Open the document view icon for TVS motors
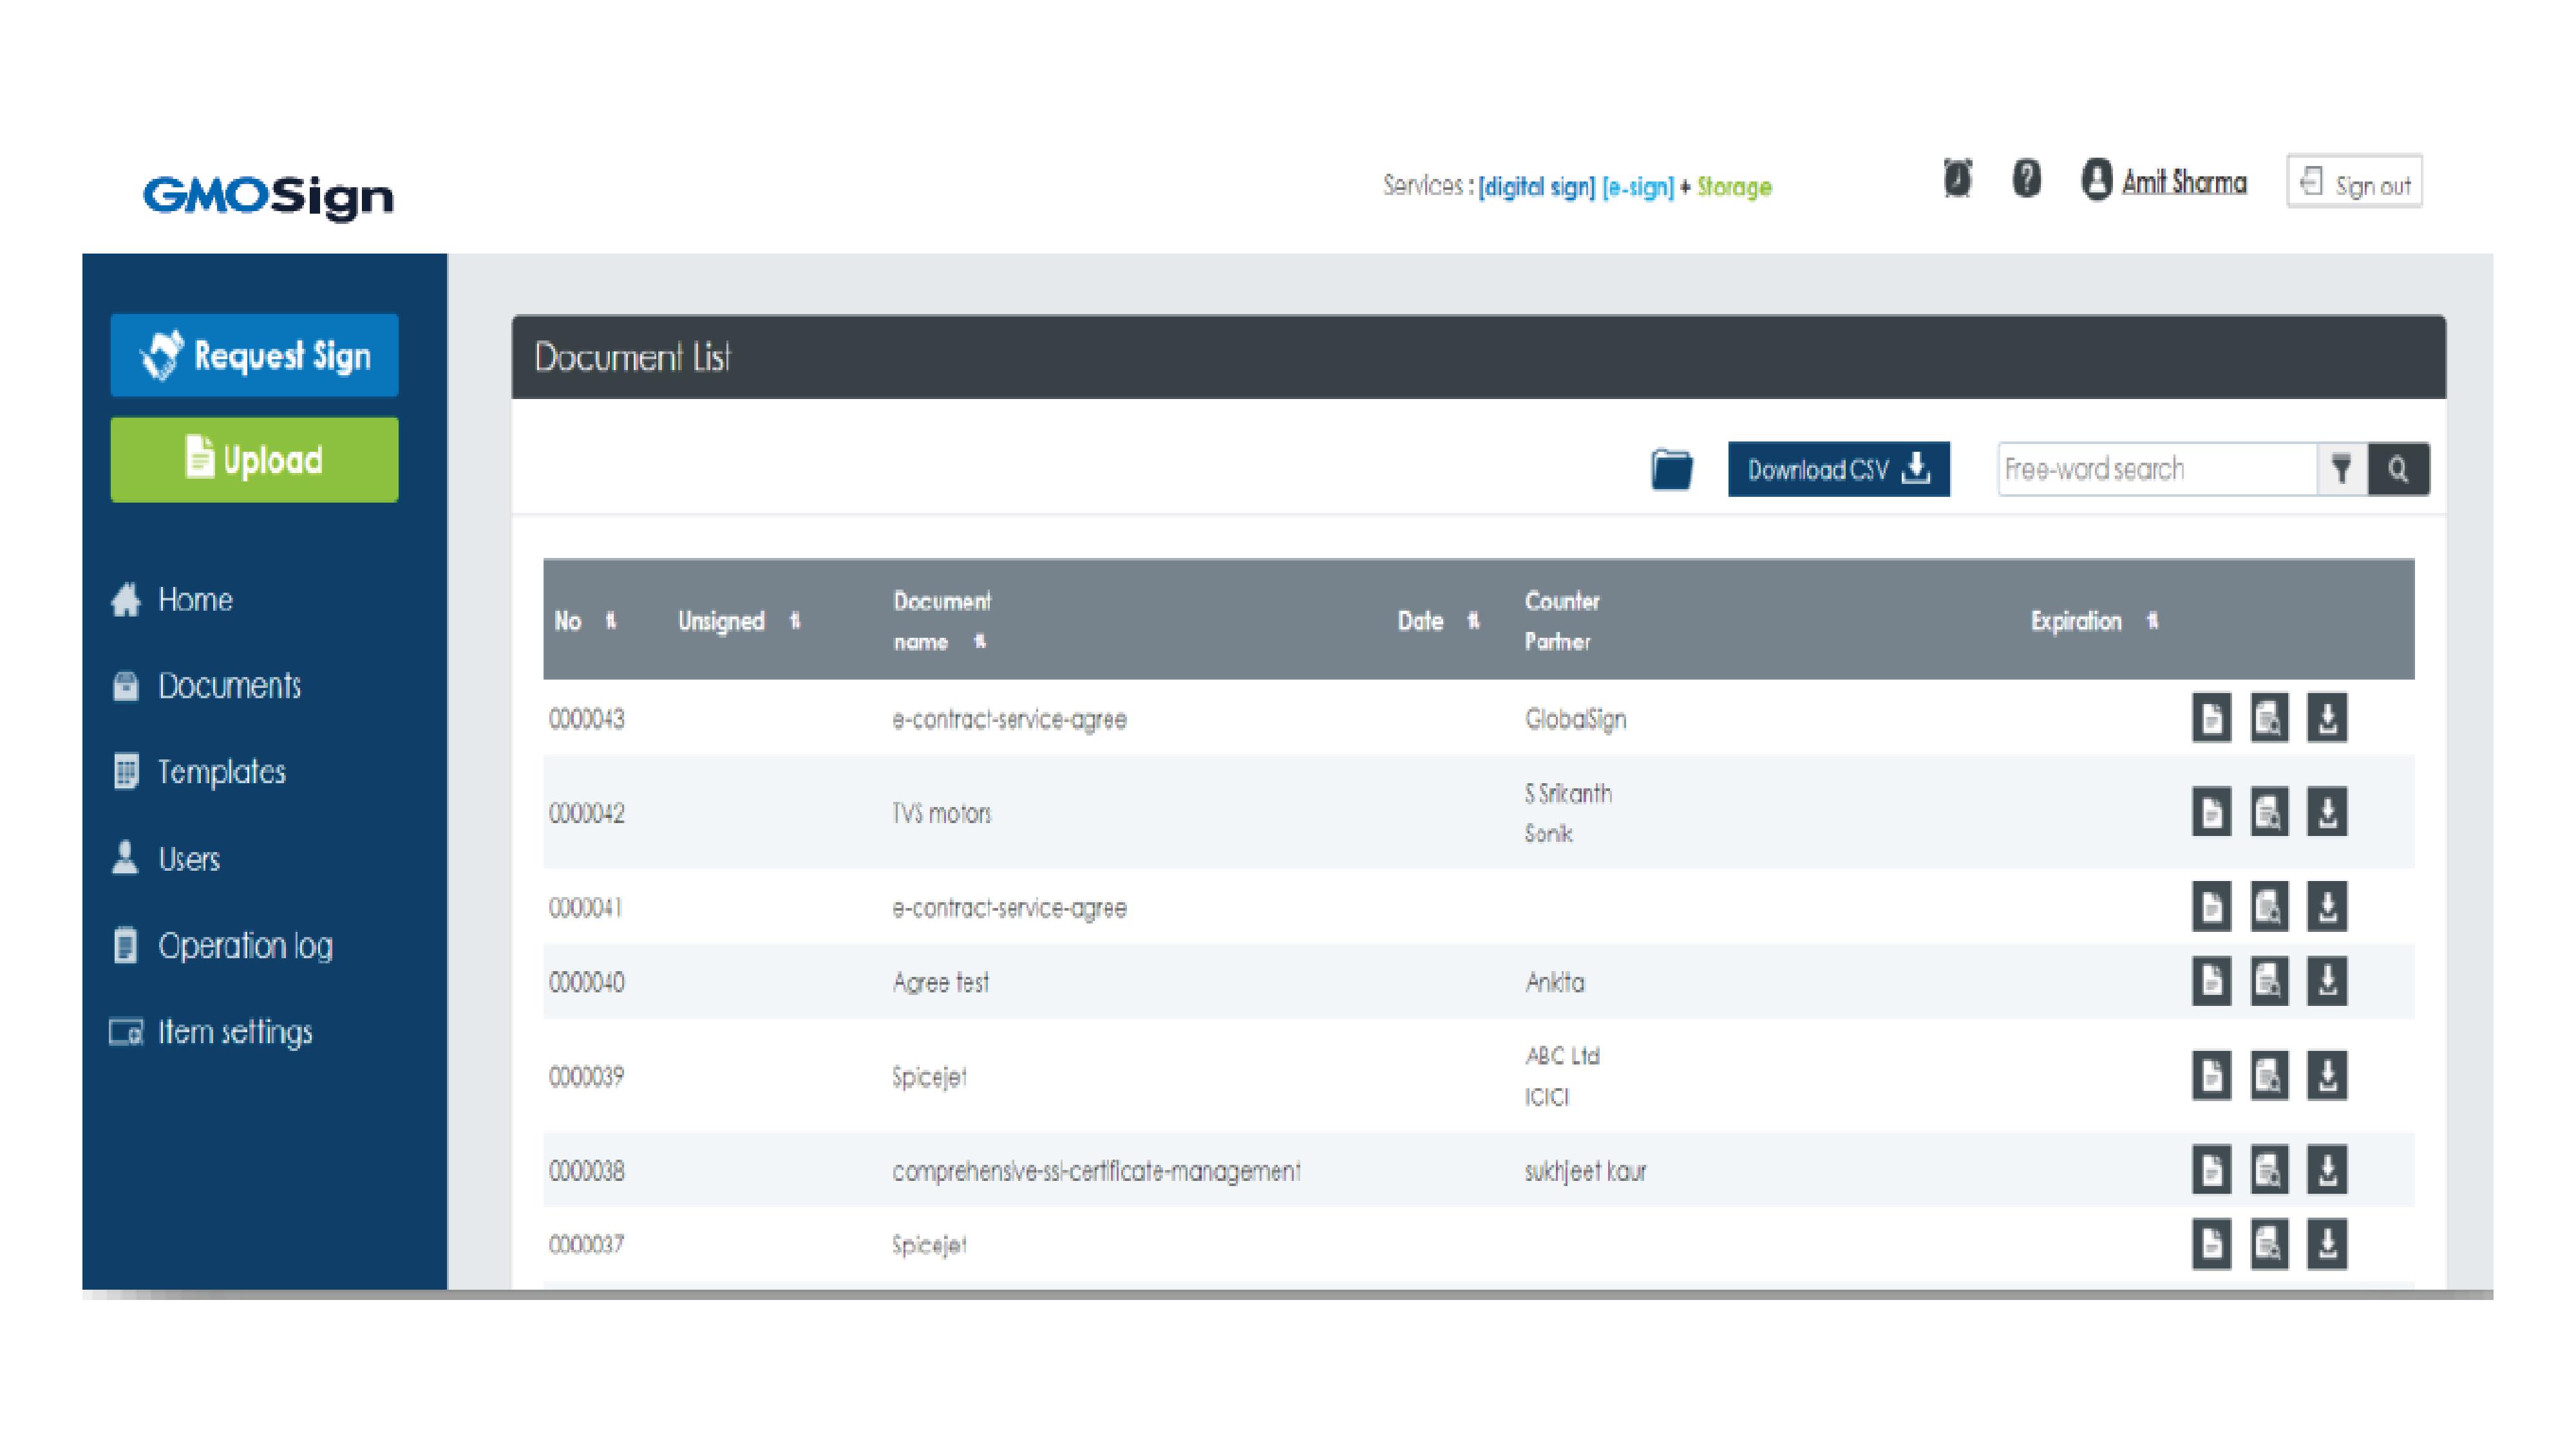Image resolution: width=2576 pixels, height=1448 pixels. click(2211, 812)
